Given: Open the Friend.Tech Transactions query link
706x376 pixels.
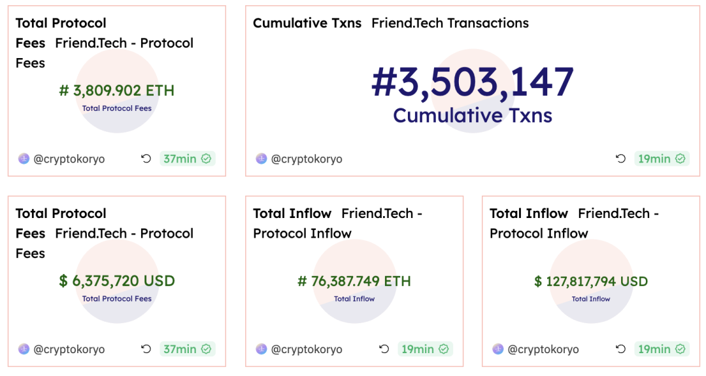Looking at the screenshot, I should coord(450,23).
